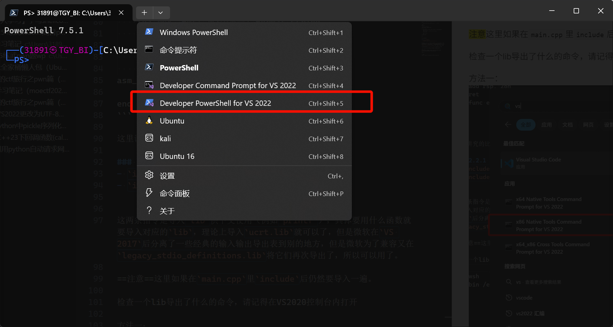Screen dimensions: 613x327
Task: Maximize the Windows Terminal window
Action: click(576, 11)
